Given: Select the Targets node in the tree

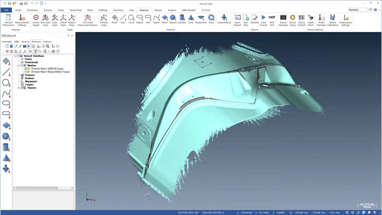Looking at the screenshot, I should pos(29,85).
